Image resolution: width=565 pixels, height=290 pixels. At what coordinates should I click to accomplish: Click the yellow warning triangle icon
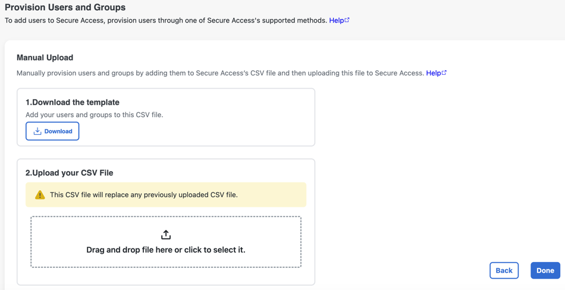click(40, 195)
